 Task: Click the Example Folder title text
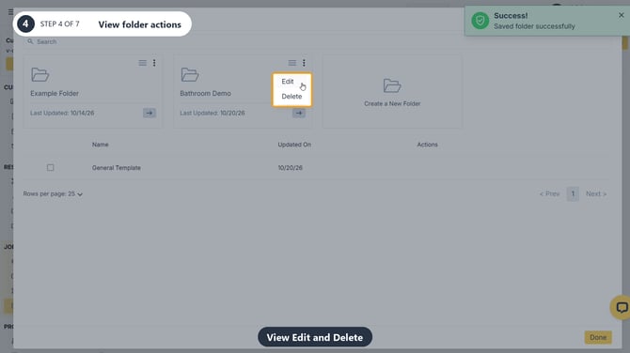[x=55, y=94]
